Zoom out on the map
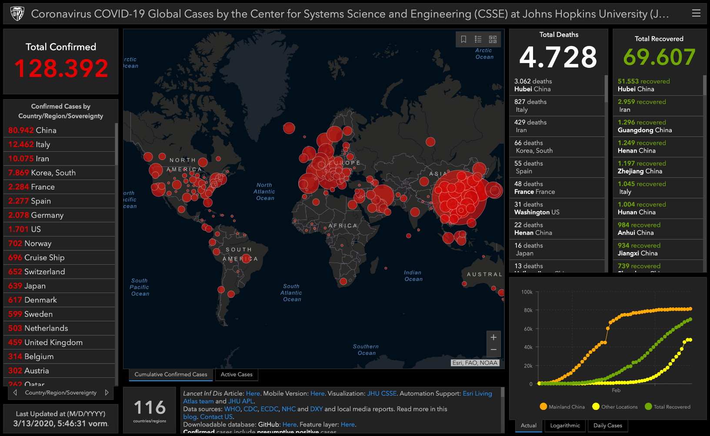Viewport: 710px width, 436px height. tap(493, 349)
